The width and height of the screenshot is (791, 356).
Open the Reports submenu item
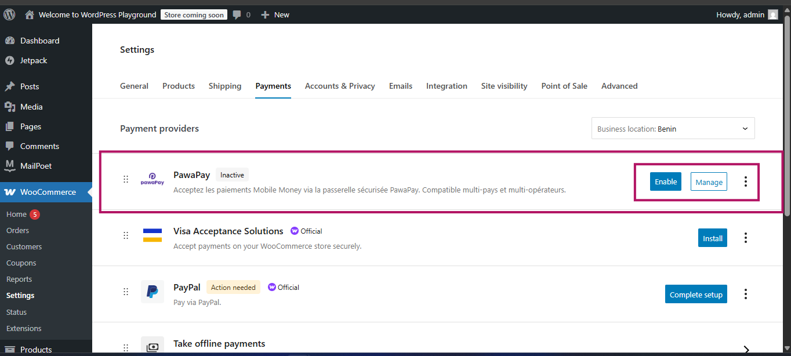click(x=19, y=279)
